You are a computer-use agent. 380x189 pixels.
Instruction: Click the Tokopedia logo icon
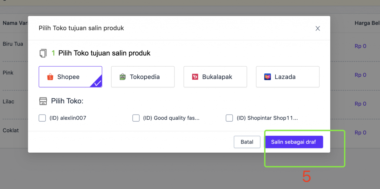[123, 77]
